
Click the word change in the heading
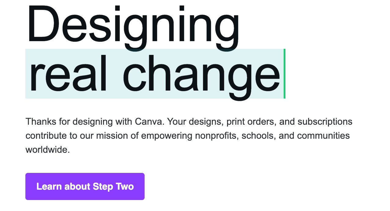[202, 74]
